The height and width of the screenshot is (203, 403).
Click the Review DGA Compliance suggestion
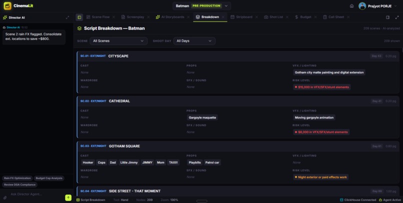click(20, 185)
